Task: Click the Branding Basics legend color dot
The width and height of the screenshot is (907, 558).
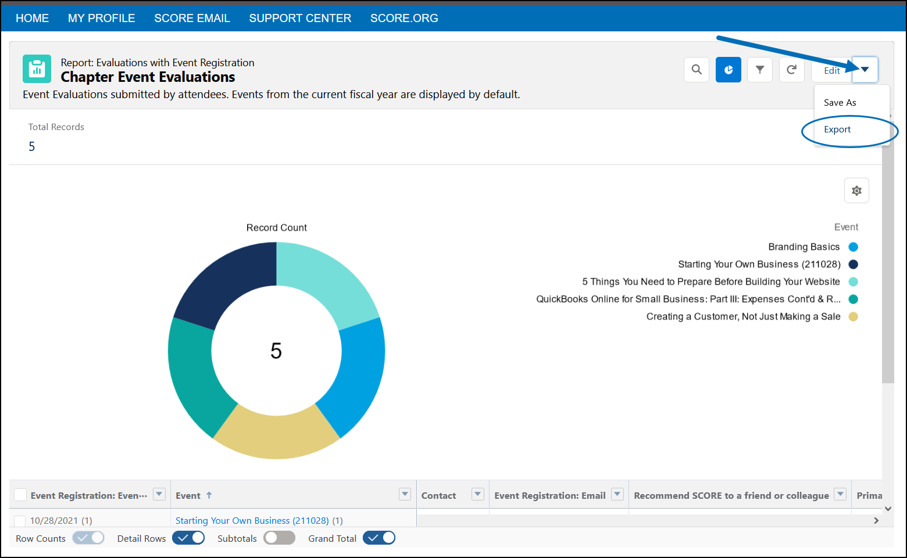Action: tap(853, 247)
